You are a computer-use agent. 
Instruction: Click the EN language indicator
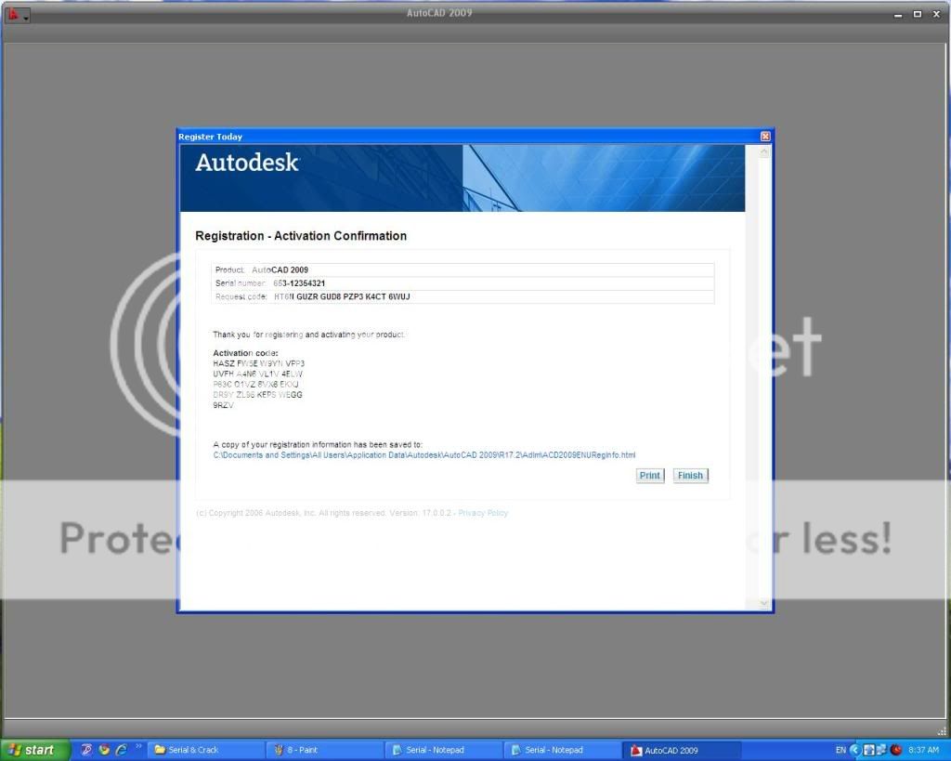(x=840, y=750)
